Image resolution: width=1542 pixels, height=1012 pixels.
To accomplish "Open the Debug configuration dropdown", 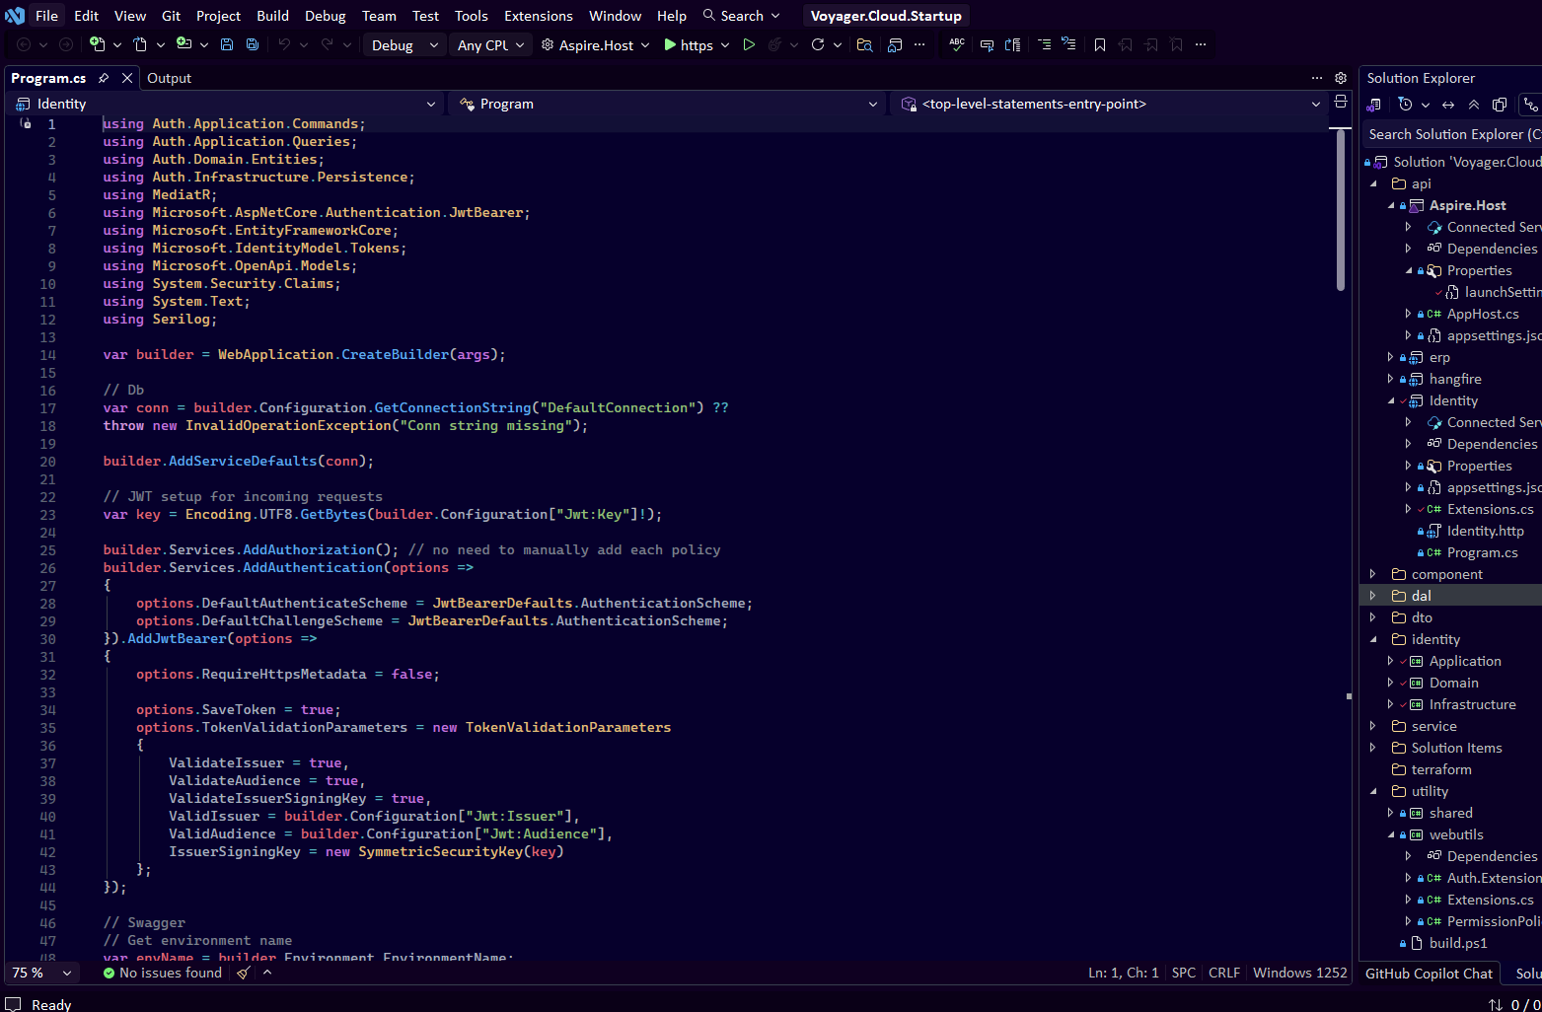I will point(404,45).
